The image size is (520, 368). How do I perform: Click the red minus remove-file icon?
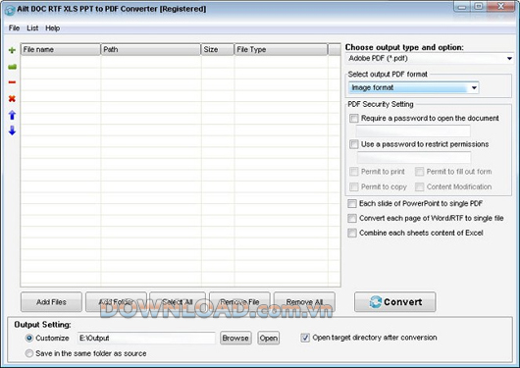[x=12, y=82]
